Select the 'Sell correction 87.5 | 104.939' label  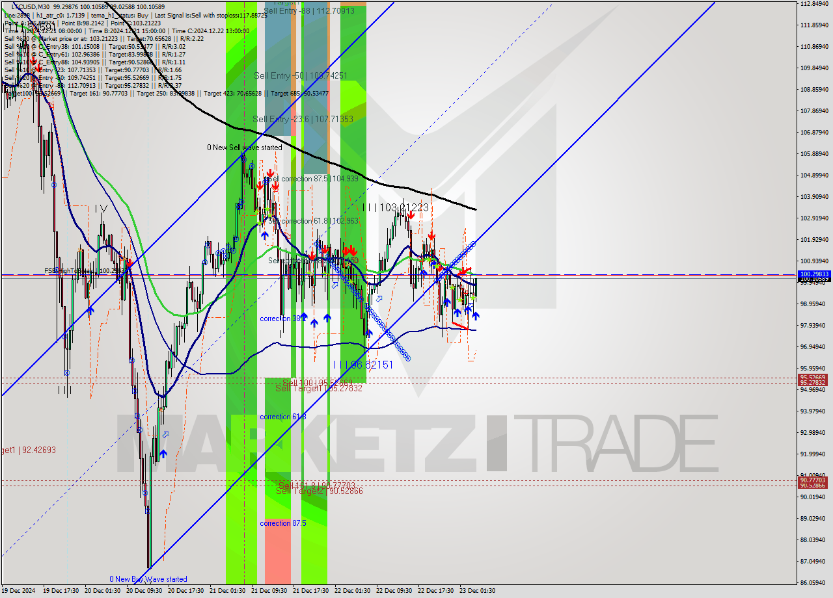pos(312,179)
